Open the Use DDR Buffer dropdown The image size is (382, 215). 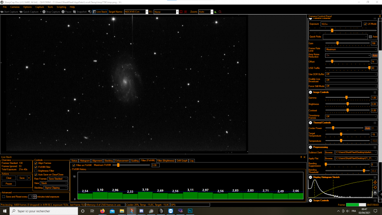coord(351,74)
